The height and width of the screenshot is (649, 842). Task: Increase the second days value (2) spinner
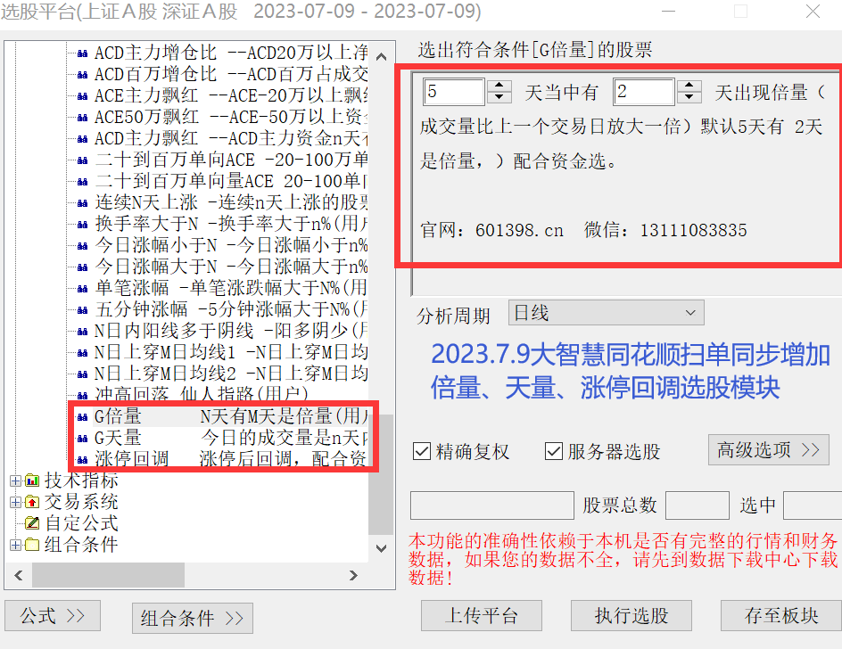click(x=689, y=86)
